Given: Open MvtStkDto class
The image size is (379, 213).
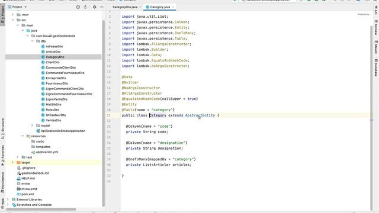Looking at the screenshot, I should [x=53, y=105].
